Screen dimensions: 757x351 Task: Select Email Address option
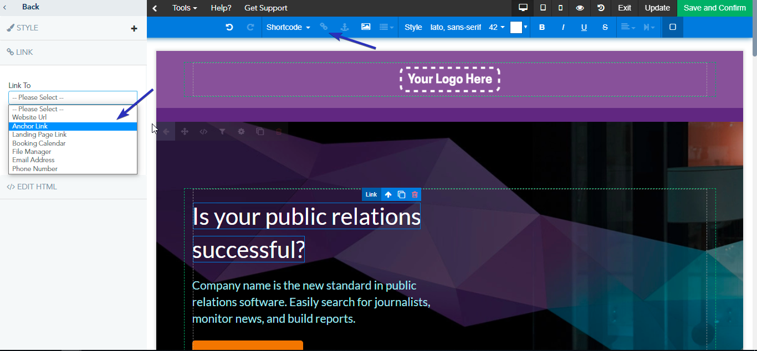pos(73,160)
